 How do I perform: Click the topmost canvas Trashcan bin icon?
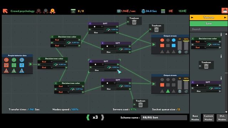(x=134, y=22)
